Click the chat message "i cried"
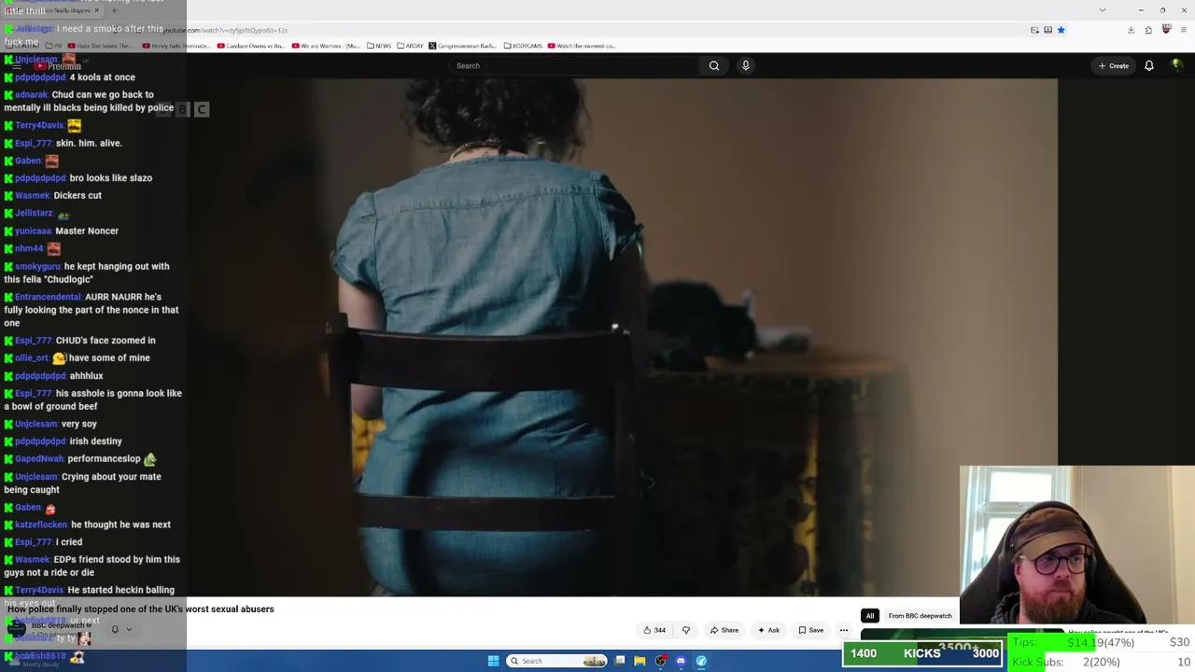 pos(69,541)
